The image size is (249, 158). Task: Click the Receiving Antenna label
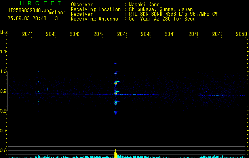pos(95,19)
